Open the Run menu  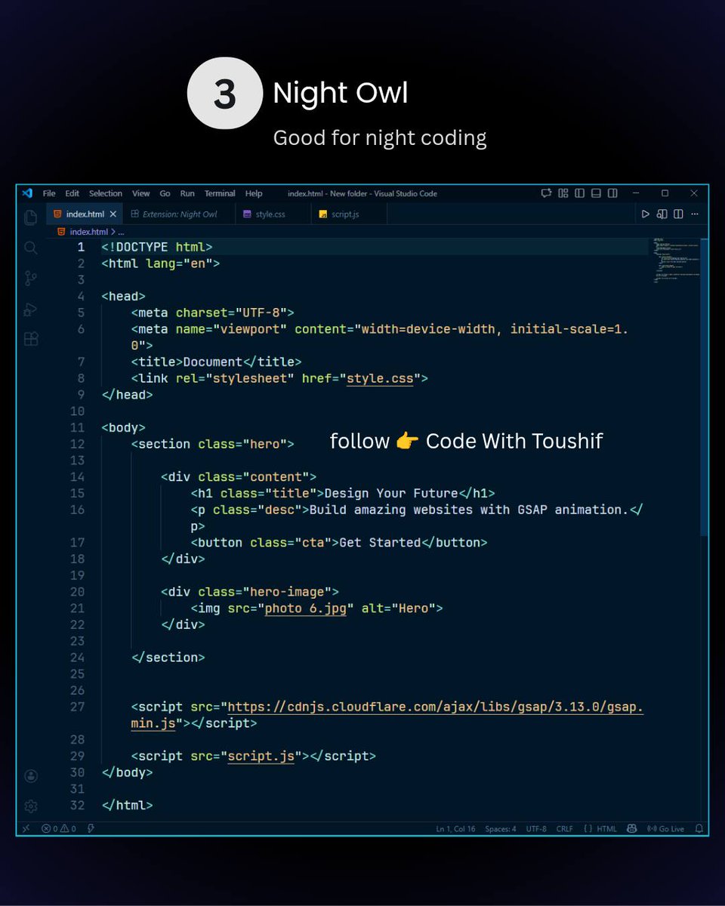click(x=187, y=193)
